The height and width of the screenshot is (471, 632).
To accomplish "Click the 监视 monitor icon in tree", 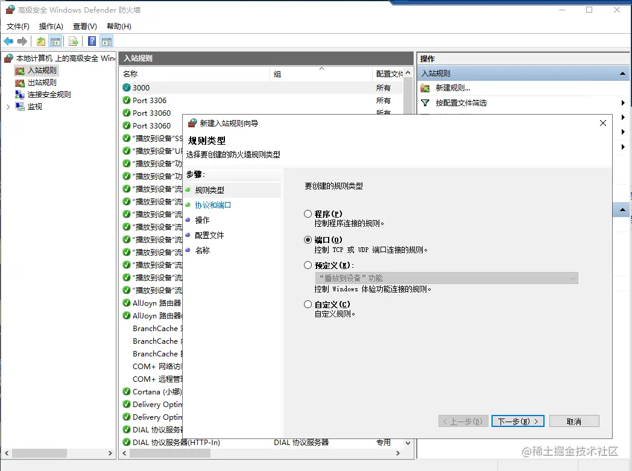I will [20, 106].
